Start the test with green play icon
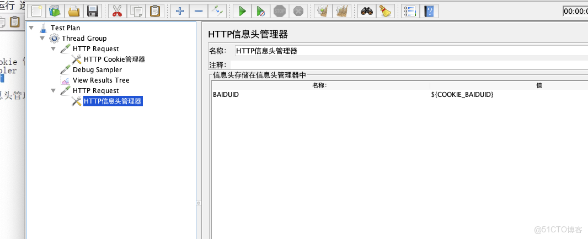This screenshot has height=239, width=588. (x=242, y=11)
